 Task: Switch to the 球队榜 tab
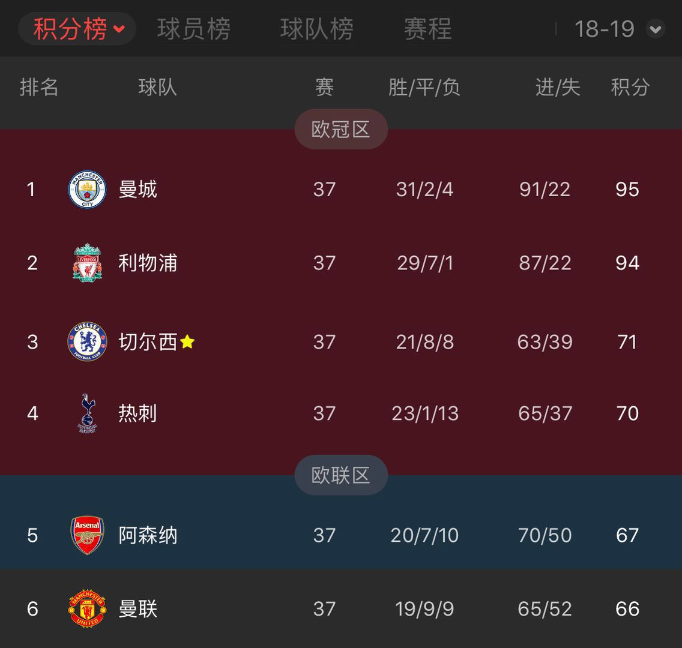pos(316,29)
